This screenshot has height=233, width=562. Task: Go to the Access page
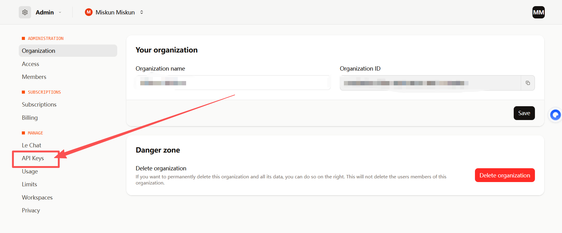(30, 64)
